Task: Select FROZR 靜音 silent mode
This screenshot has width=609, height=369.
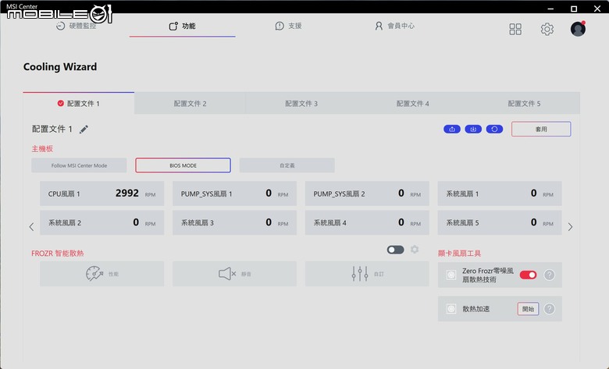Action: coord(234,274)
